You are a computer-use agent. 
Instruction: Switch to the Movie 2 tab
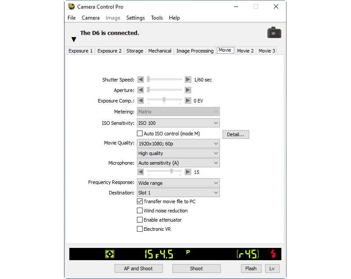point(245,51)
